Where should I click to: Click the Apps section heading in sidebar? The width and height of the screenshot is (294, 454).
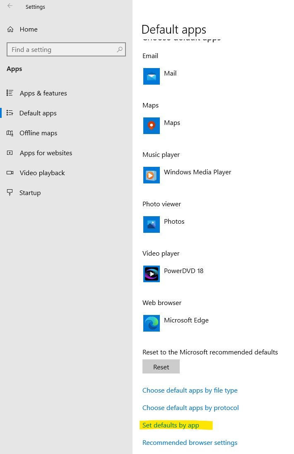pyautogui.click(x=14, y=69)
